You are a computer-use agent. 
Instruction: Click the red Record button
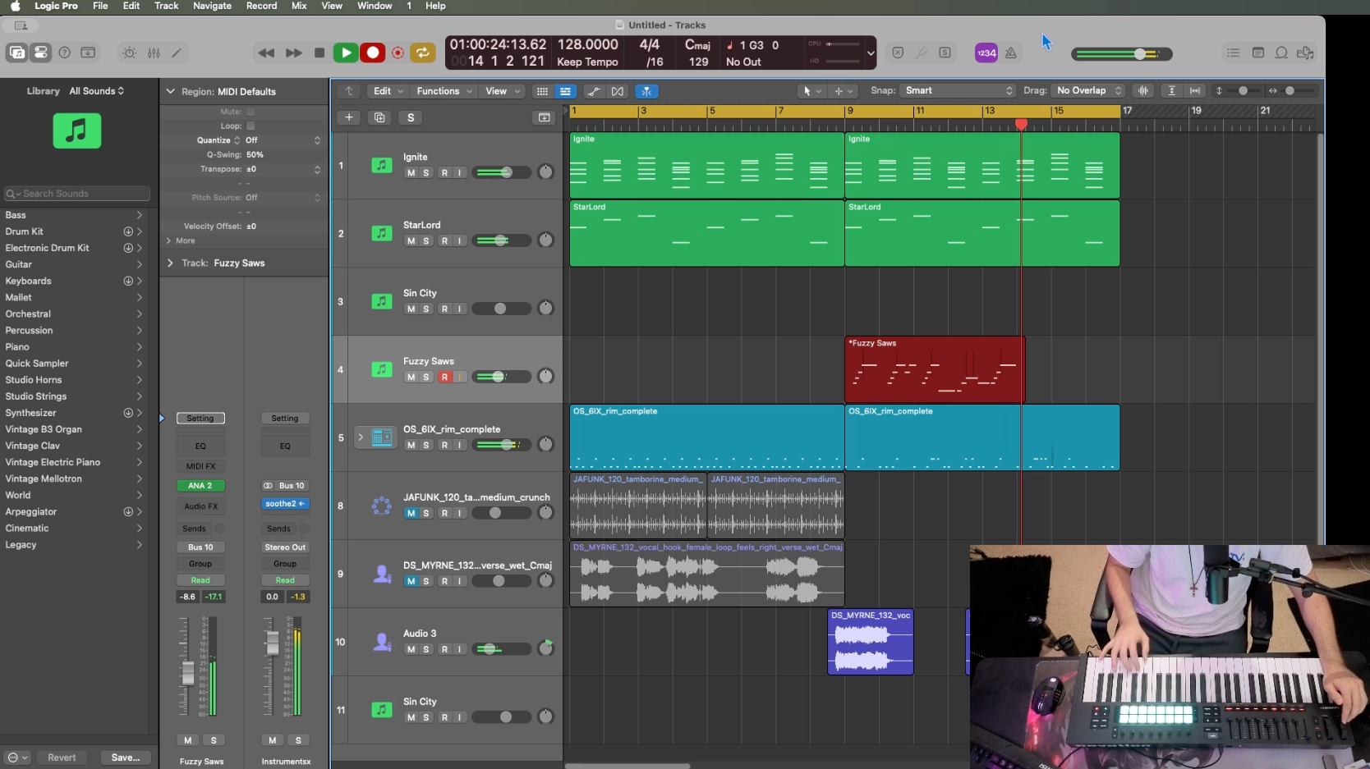click(x=373, y=53)
